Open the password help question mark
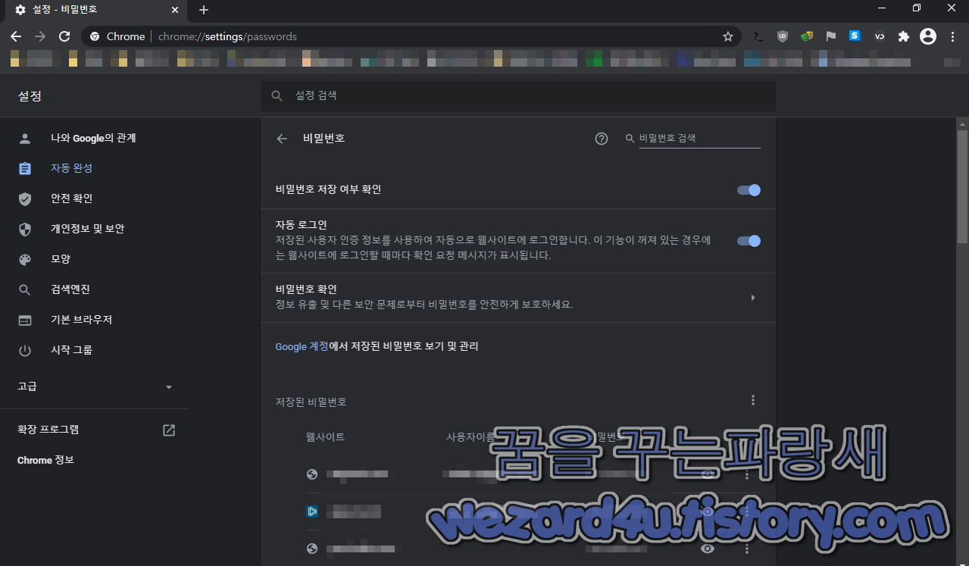The height and width of the screenshot is (566, 969). point(602,139)
